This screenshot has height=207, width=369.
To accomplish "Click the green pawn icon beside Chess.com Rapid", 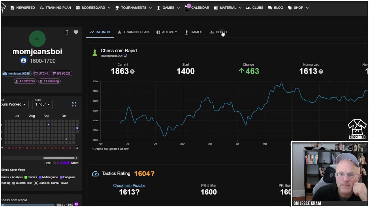I will click(x=95, y=53).
